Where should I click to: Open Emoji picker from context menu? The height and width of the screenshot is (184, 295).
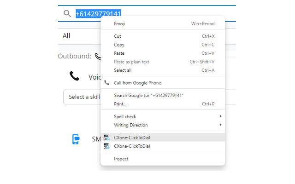(x=120, y=24)
